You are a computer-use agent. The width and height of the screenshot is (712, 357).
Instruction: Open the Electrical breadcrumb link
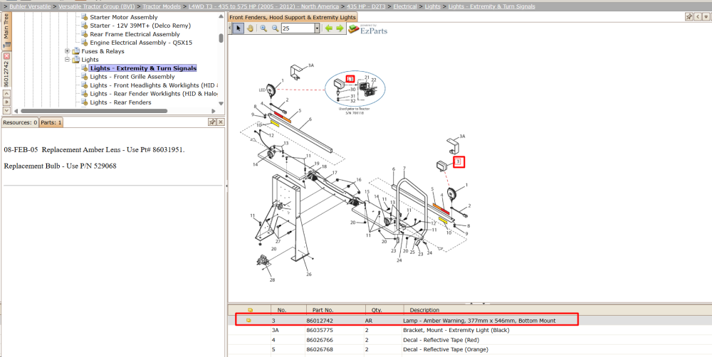pyautogui.click(x=406, y=6)
